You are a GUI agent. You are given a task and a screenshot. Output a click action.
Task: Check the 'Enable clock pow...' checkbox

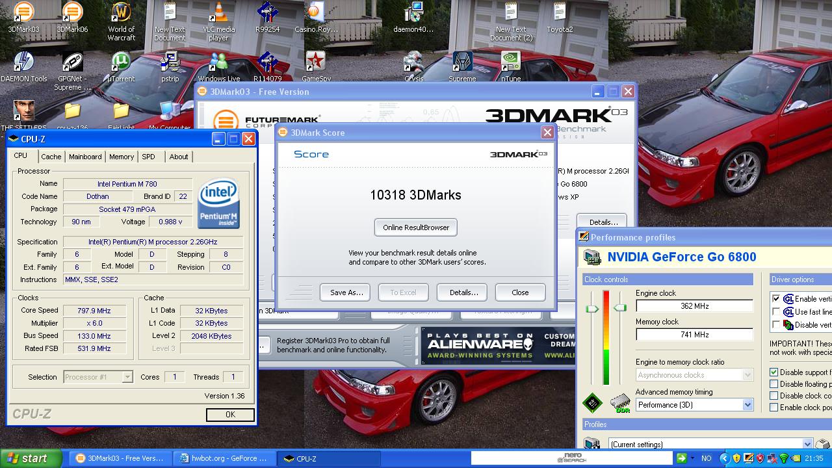[x=774, y=408]
